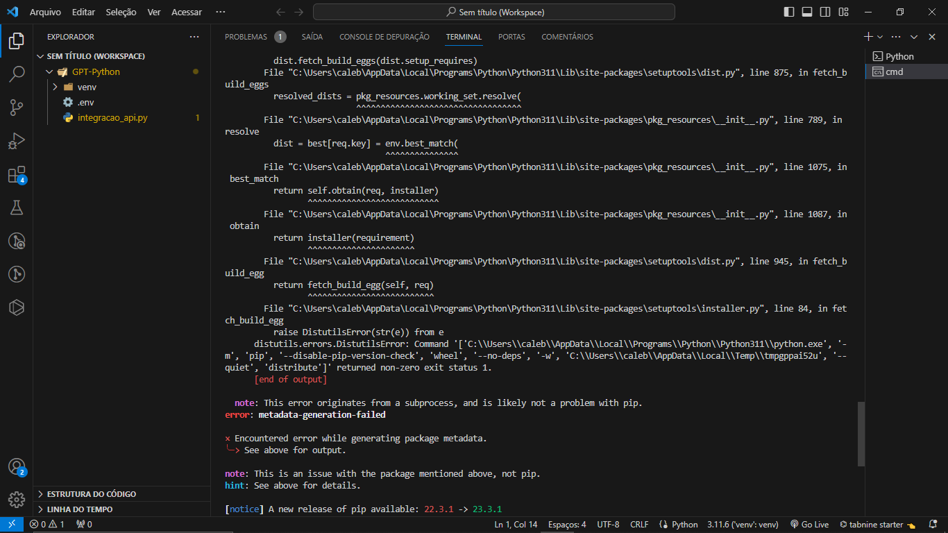The image size is (948, 533).
Task: Open Explorer views and more actions ellipsis
Action: coord(194,37)
